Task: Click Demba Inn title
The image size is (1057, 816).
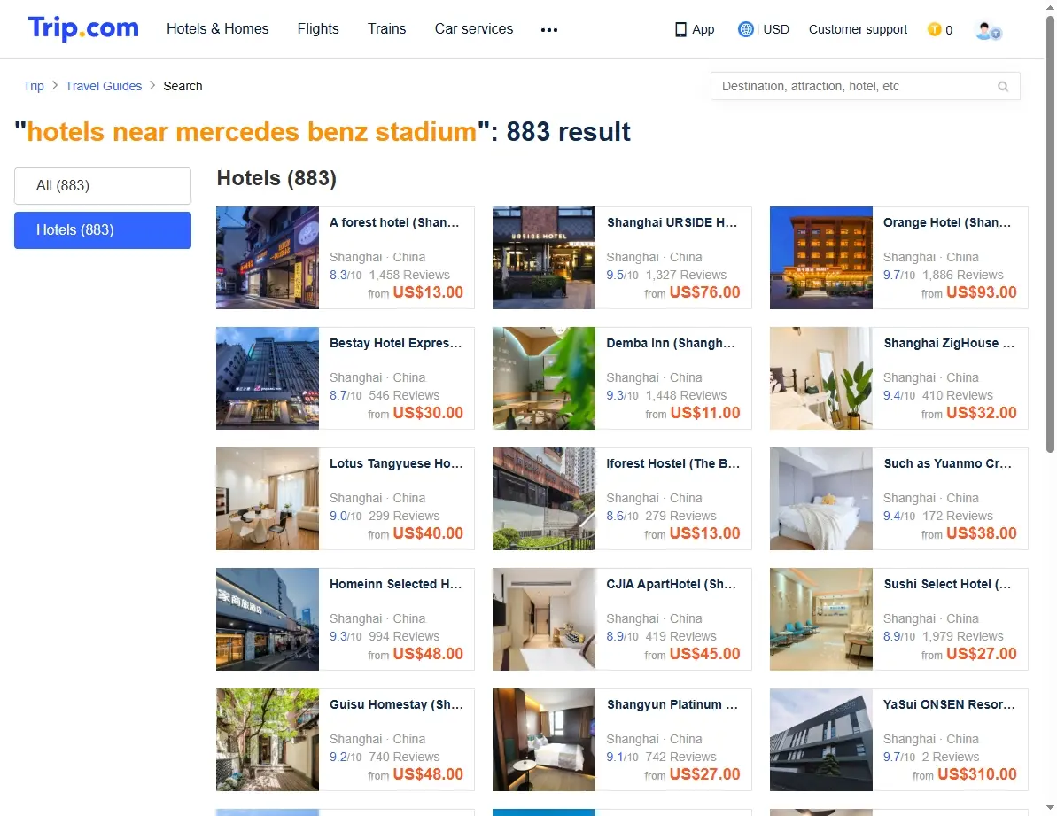Action: [671, 343]
